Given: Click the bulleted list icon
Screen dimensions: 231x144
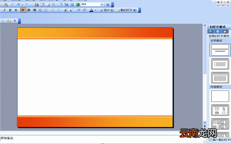Looking at the screenshot, I should [59, 10].
